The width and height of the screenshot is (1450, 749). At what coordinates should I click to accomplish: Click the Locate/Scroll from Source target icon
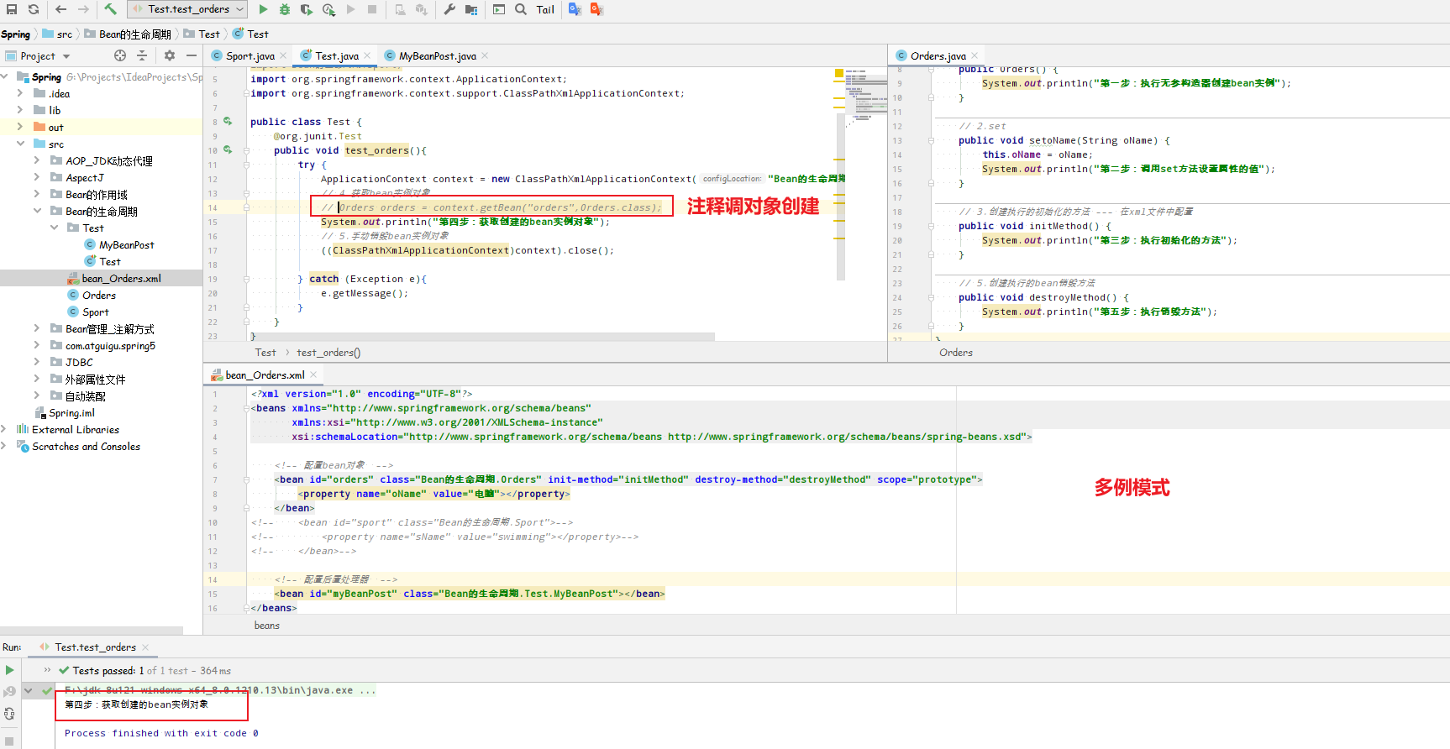[x=120, y=55]
